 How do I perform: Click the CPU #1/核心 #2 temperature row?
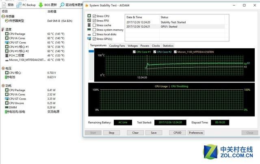(35, 51)
